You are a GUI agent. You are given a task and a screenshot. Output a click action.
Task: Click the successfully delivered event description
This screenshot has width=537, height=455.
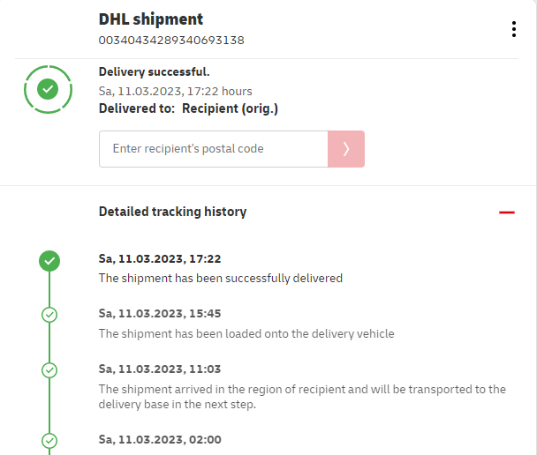click(220, 278)
